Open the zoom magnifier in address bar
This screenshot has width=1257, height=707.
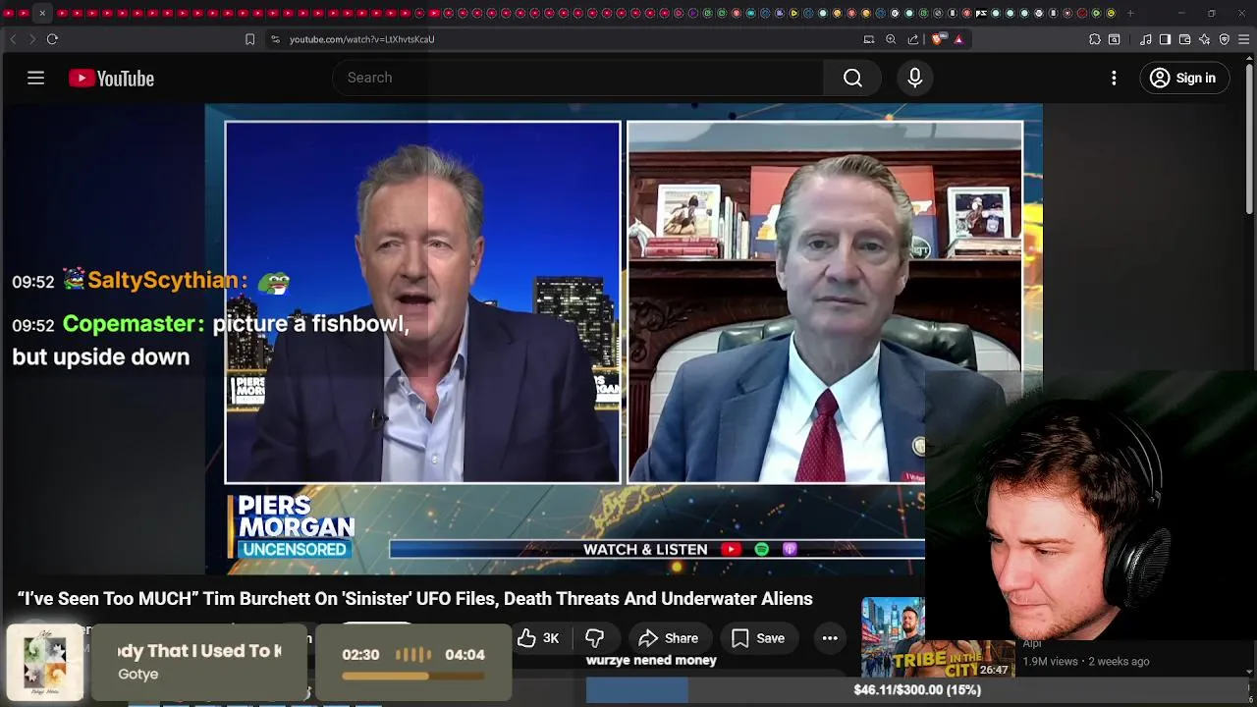(x=891, y=39)
